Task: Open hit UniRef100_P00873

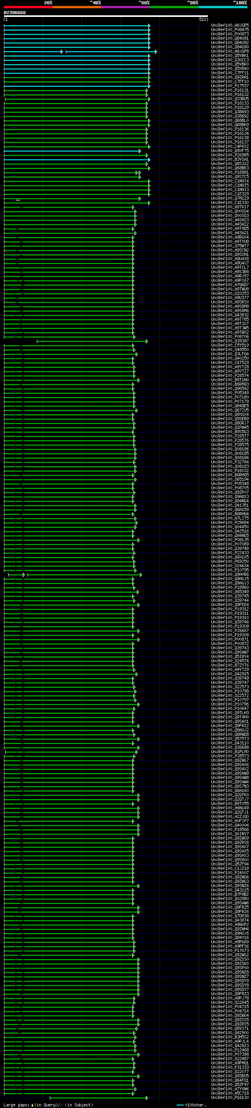Action: (230, 34)
